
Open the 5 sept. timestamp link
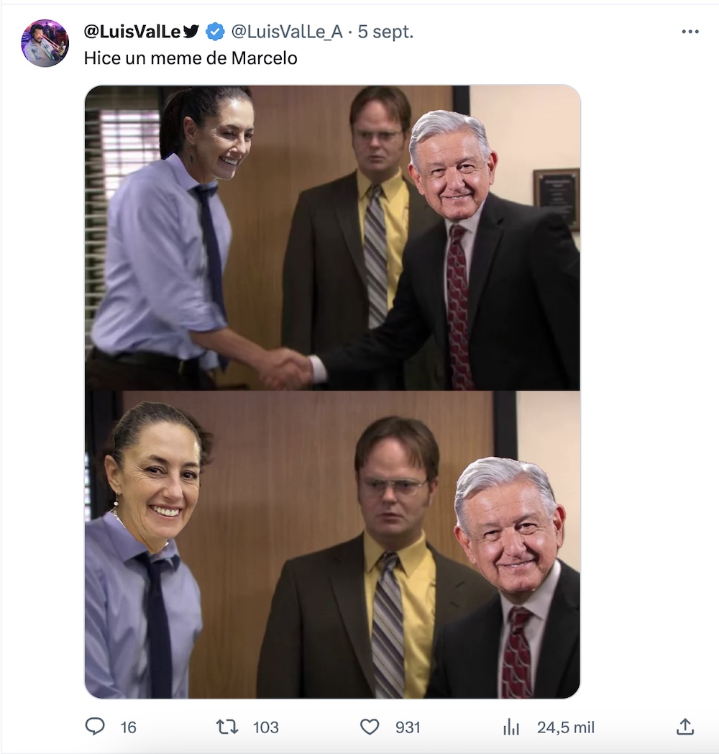point(385,32)
